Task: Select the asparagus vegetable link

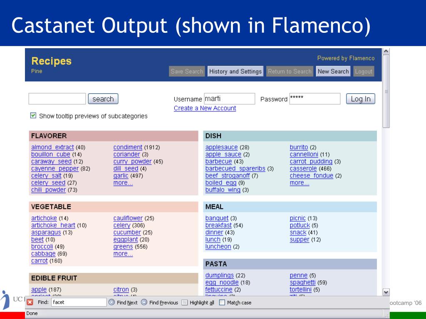Action: [46, 233]
